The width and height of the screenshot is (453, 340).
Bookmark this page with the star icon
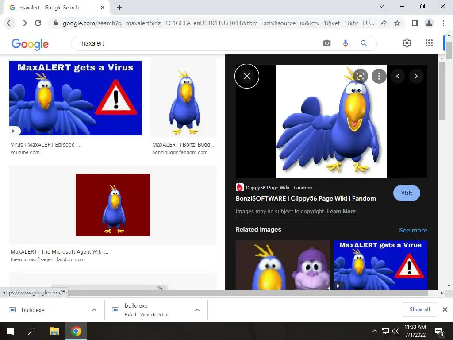(397, 23)
